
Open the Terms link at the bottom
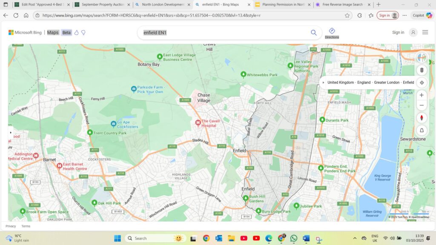[26, 226]
